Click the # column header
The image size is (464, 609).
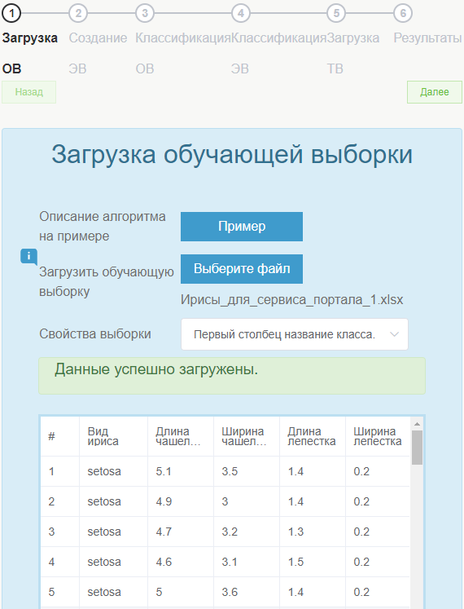pos(59,436)
